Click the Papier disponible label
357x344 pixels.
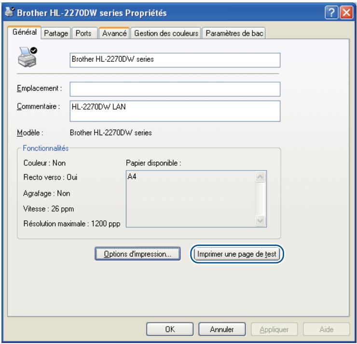pos(153,163)
